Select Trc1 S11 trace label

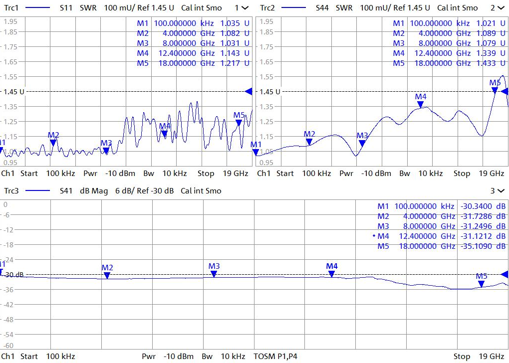(13, 8)
